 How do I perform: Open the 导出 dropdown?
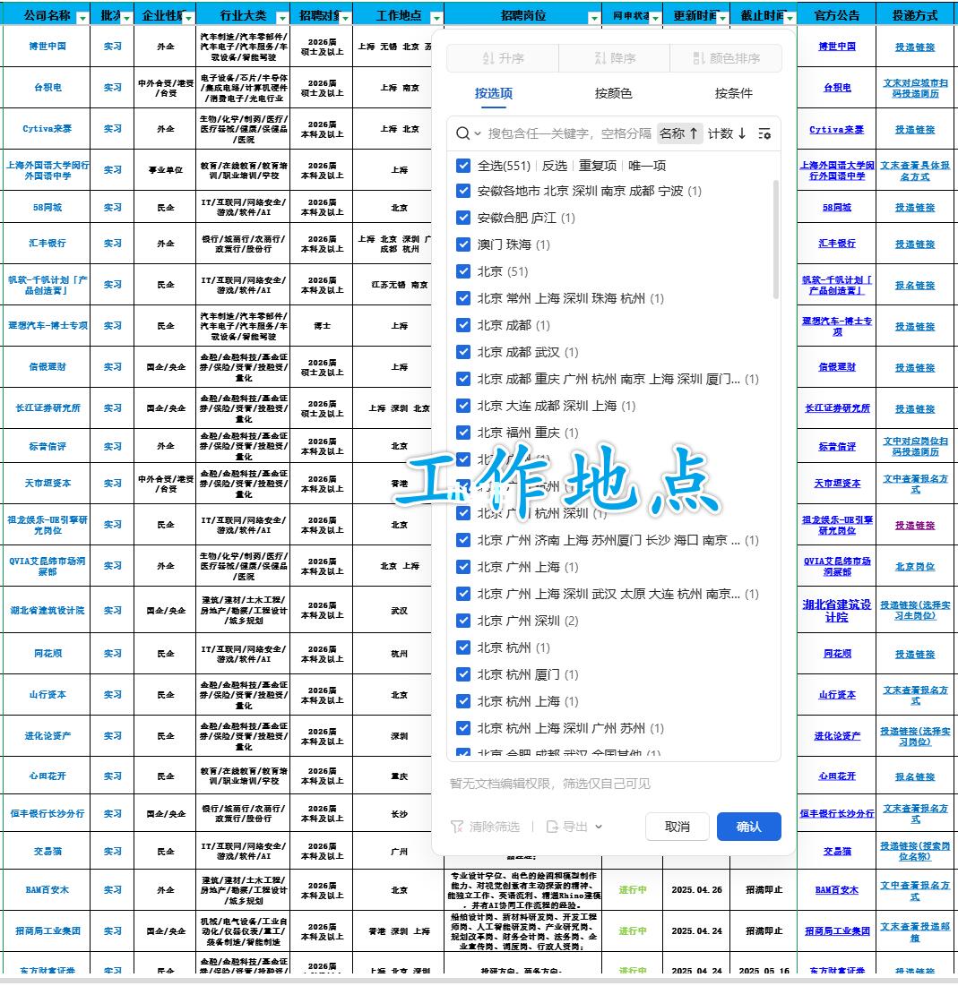point(574,827)
